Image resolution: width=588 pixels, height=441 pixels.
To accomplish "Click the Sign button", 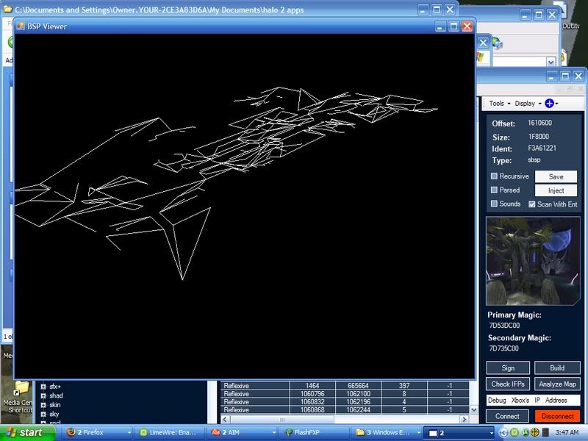I will tap(508, 368).
